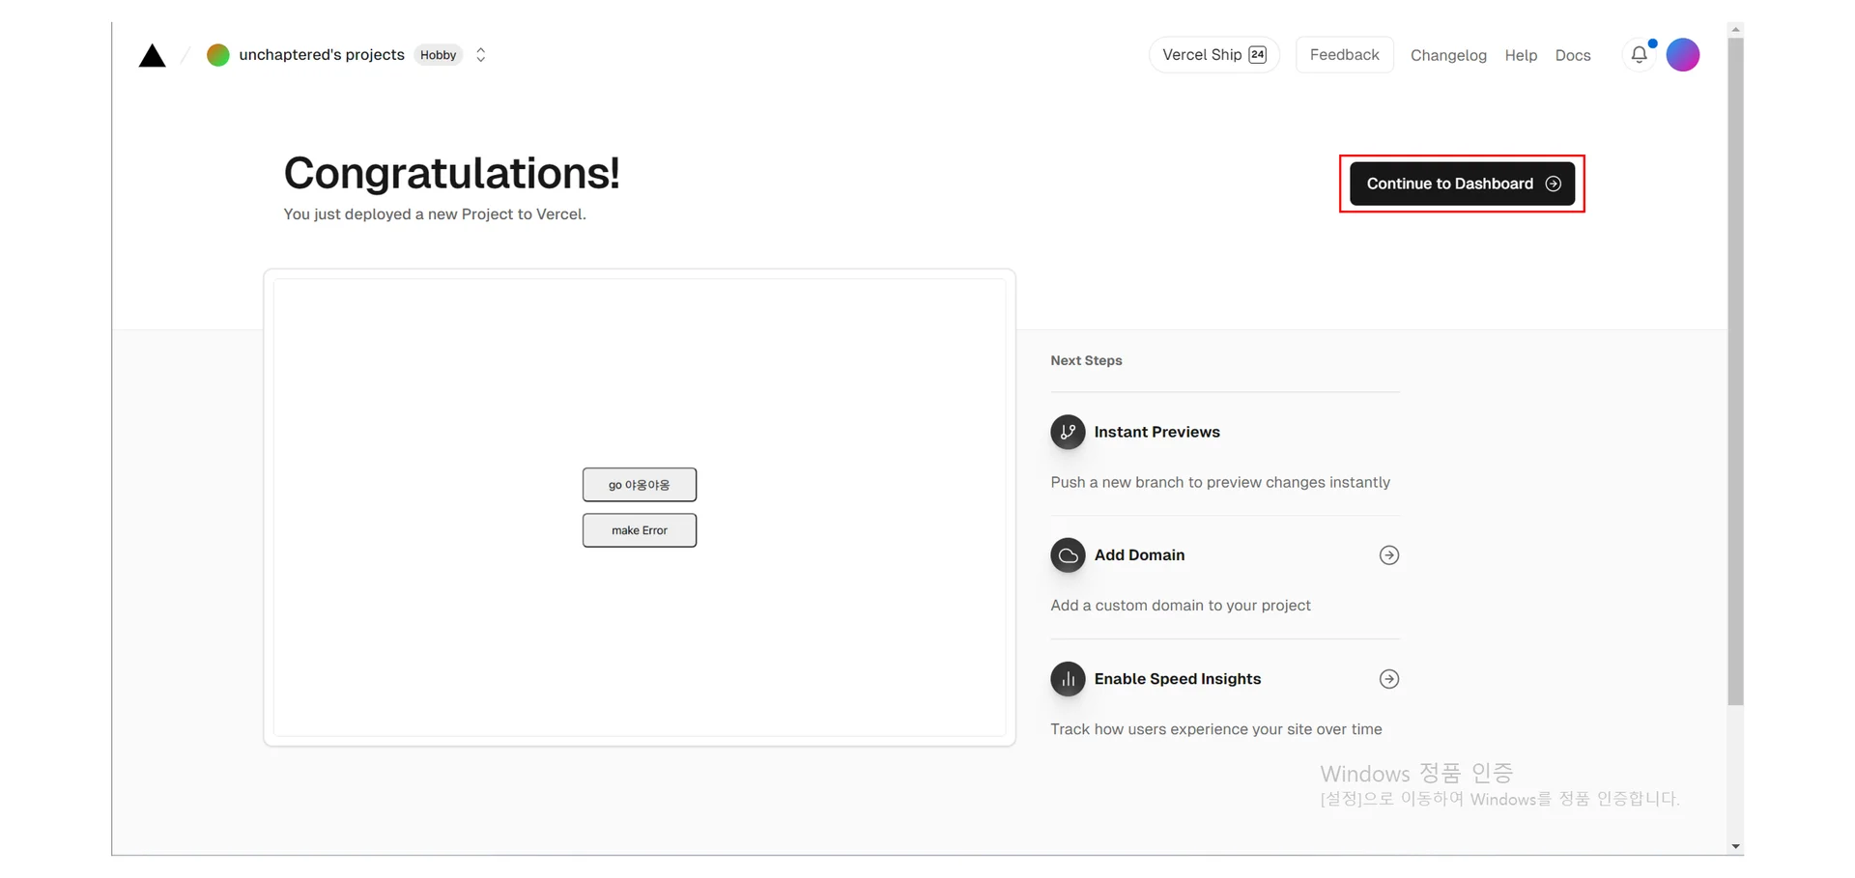Click the Vercel triangle logo
The height and width of the screenshot is (878, 1855).
152,56
